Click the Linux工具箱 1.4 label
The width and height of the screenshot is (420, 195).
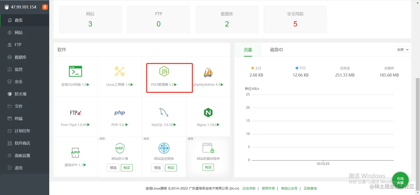(118, 84)
